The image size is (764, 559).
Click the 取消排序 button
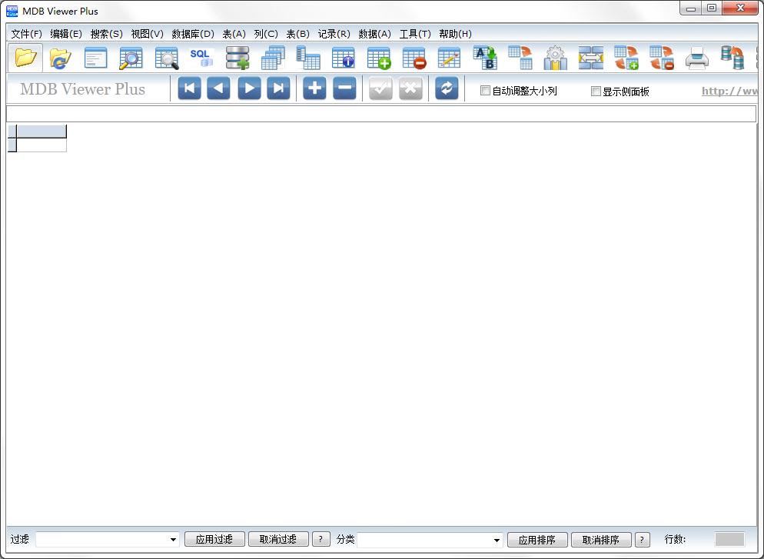[x=601, y=539]
